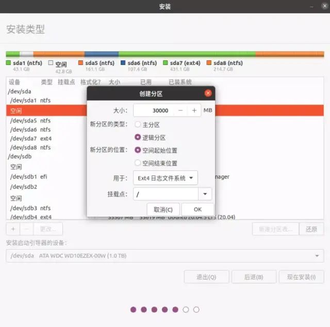Click the plus button to increase partition size
Screen dimensions: 330x327
[x=194, y=110]
